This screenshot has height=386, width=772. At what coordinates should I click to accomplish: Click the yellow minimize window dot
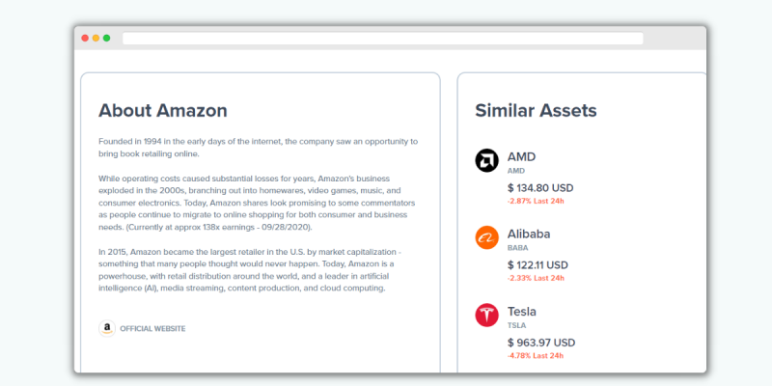click(x=96, y=38)
